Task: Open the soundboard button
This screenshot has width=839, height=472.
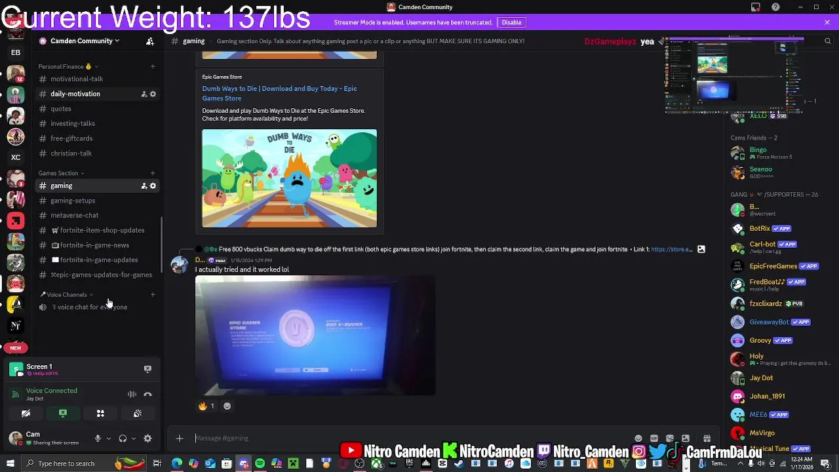Action: point(138,414)
